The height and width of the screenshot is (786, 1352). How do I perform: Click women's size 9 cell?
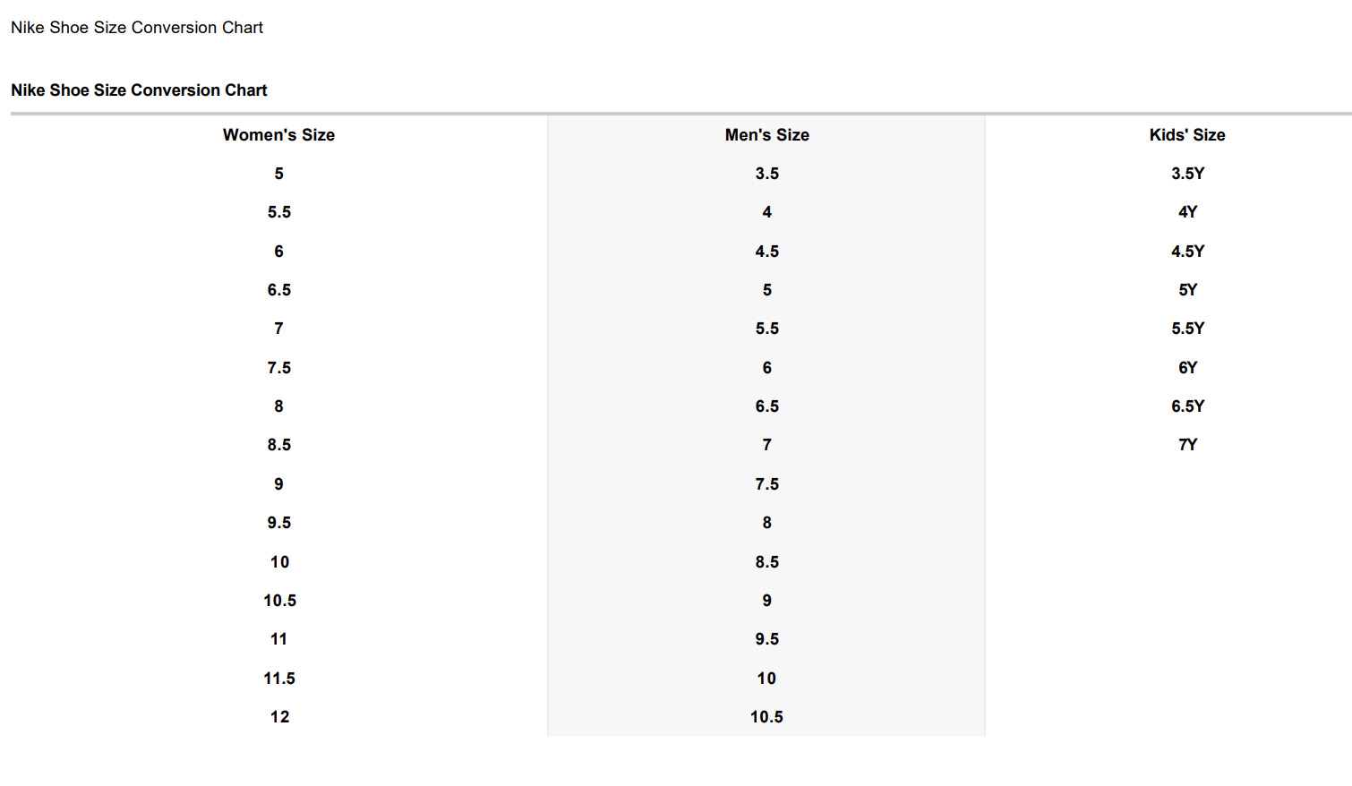tap(278, 484)
